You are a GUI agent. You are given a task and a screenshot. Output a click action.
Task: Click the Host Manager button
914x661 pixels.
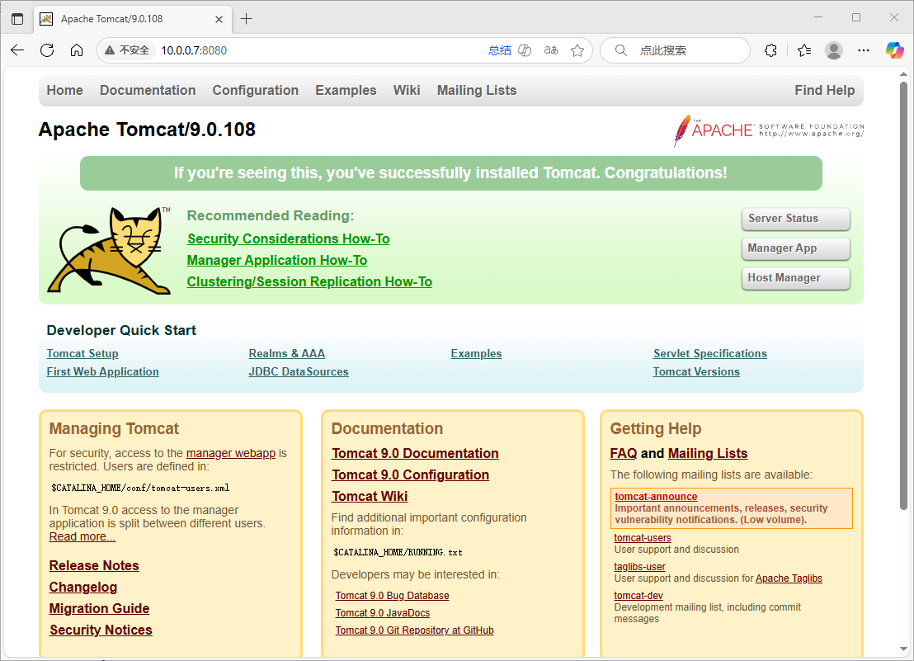tap(796, 278)
